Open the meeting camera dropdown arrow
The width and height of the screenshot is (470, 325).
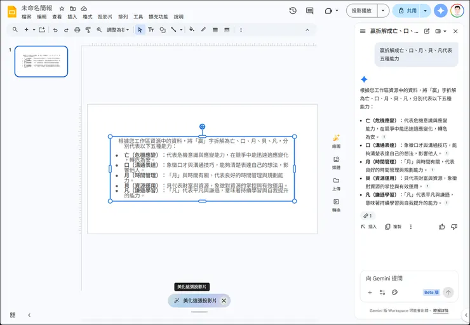point(337,11)
